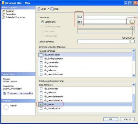138x124 pixels.
Task: Open the View connection properties link
Action: (20, 93)
